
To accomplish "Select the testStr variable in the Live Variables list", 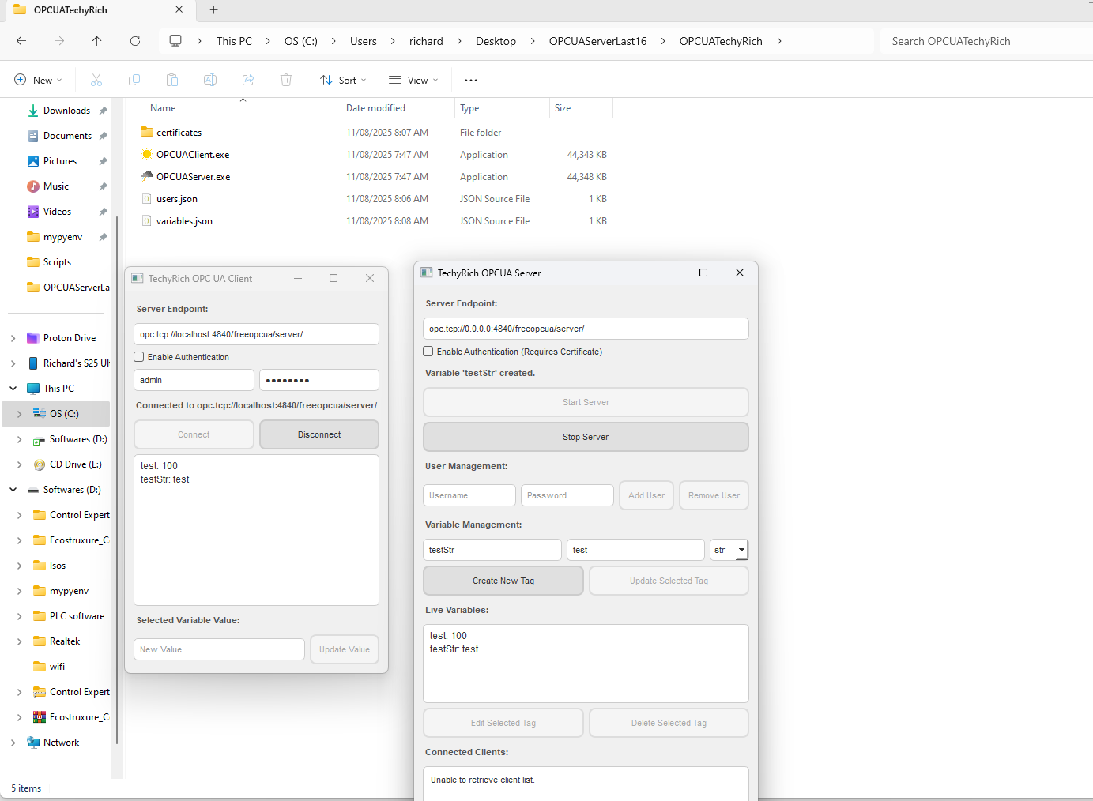I will (454, 649).
